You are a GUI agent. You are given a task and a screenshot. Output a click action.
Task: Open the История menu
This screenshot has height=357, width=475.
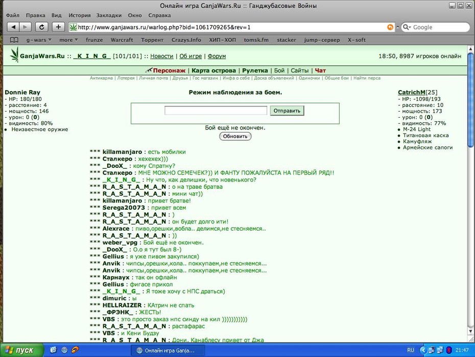tap(79, 15)
